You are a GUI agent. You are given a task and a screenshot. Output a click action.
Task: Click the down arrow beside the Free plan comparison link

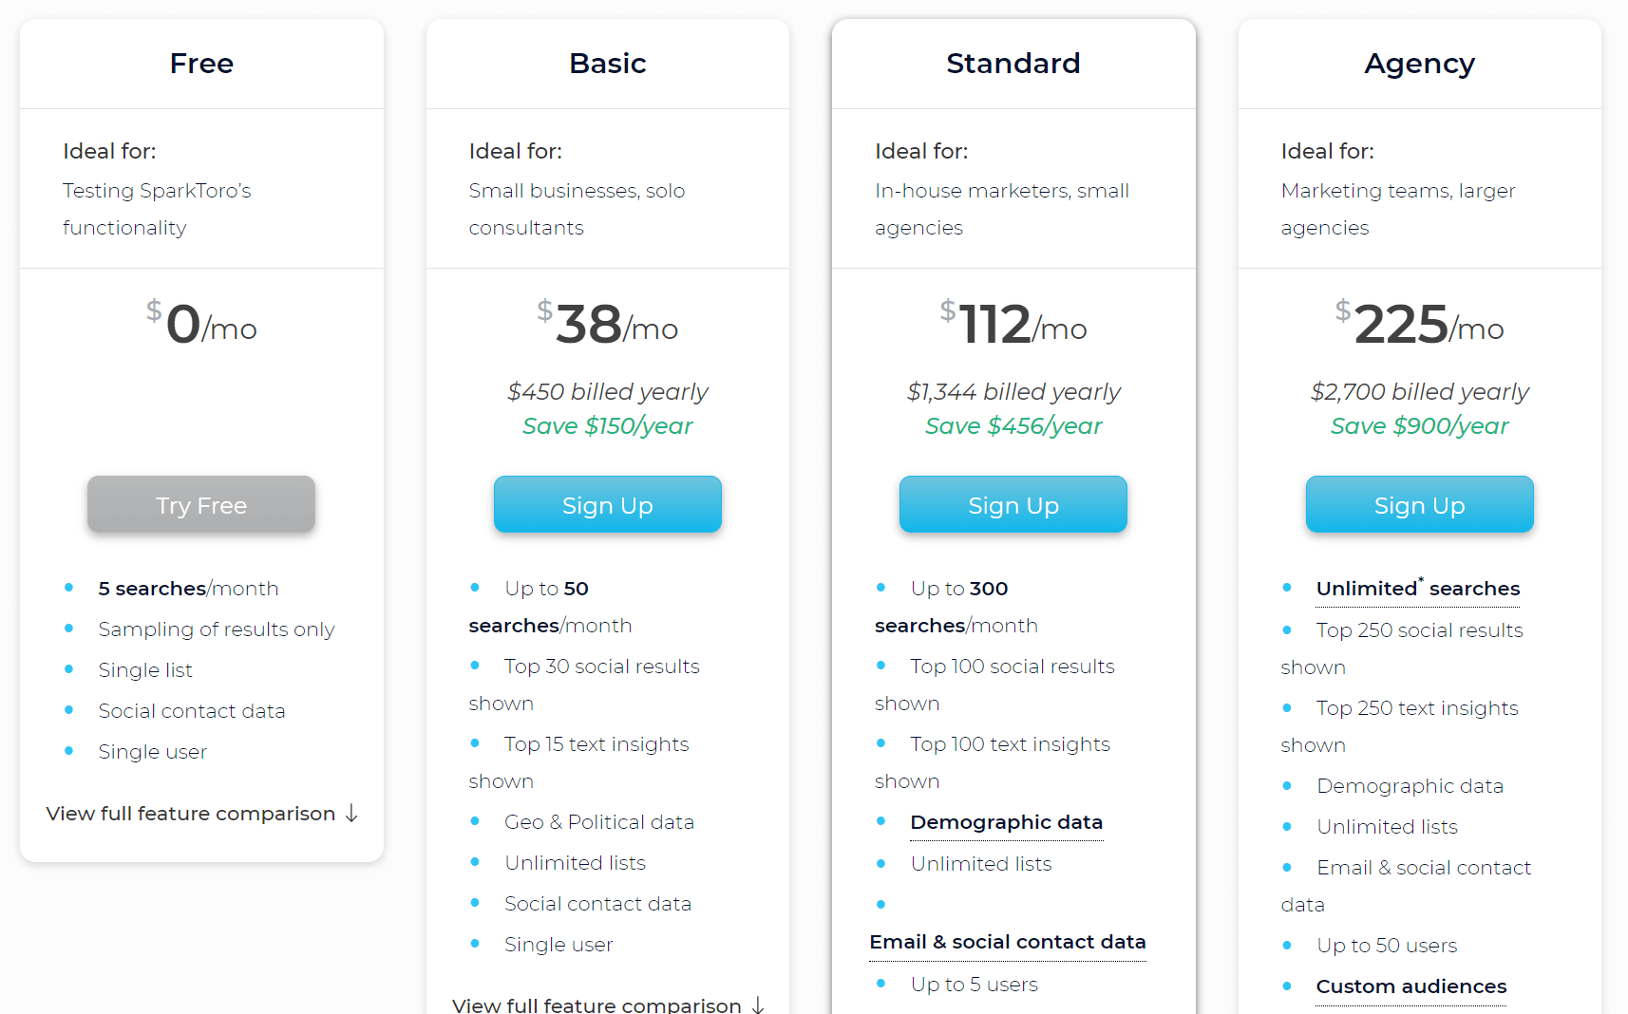(x=351, y=814)
